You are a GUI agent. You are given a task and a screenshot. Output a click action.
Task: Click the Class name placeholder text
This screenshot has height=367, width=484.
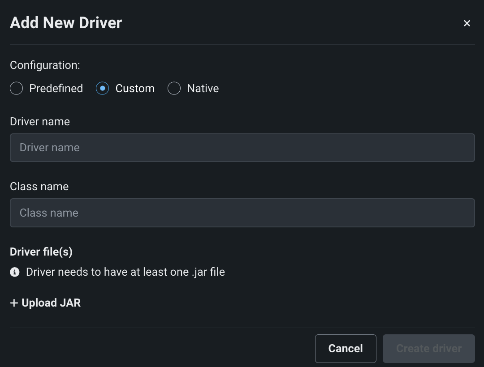(x=48, y=213)
